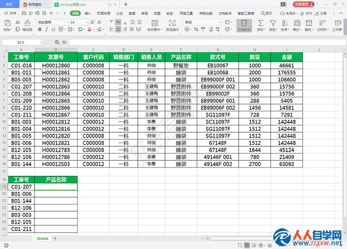
Task: Toggle horizontal center alignment
Action: click(x=118, y=29)
